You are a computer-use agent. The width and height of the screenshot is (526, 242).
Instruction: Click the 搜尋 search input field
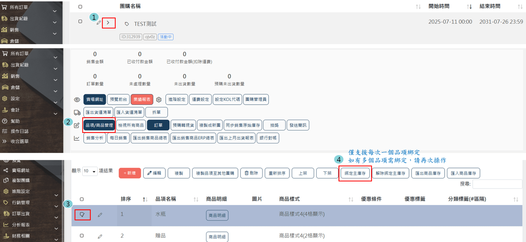pyautogui.click(x=497, y=184)
